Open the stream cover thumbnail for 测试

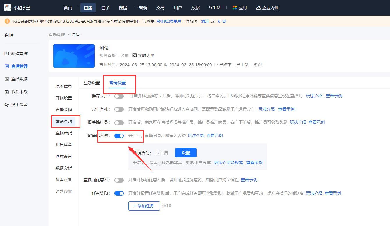coord(74,56)
